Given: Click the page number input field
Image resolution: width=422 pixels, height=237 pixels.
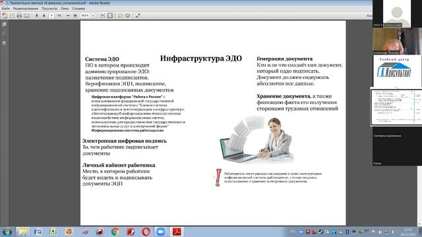Looking at the screenshot, I should (51, 16).
